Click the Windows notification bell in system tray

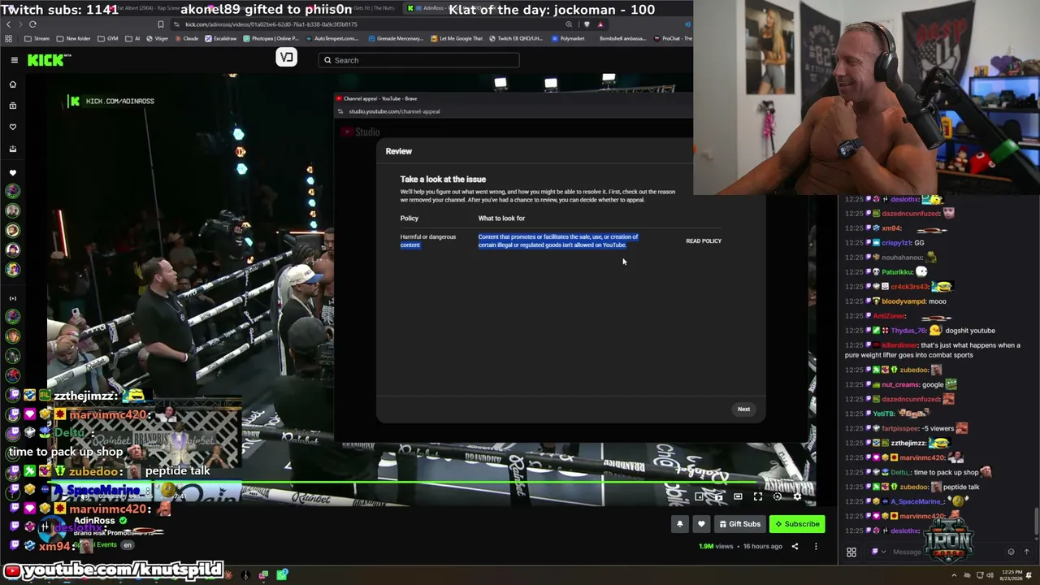coord(1030,575)
